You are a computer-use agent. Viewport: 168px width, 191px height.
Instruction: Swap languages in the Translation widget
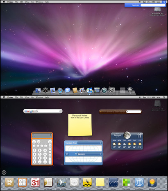(x=67, y=154)
